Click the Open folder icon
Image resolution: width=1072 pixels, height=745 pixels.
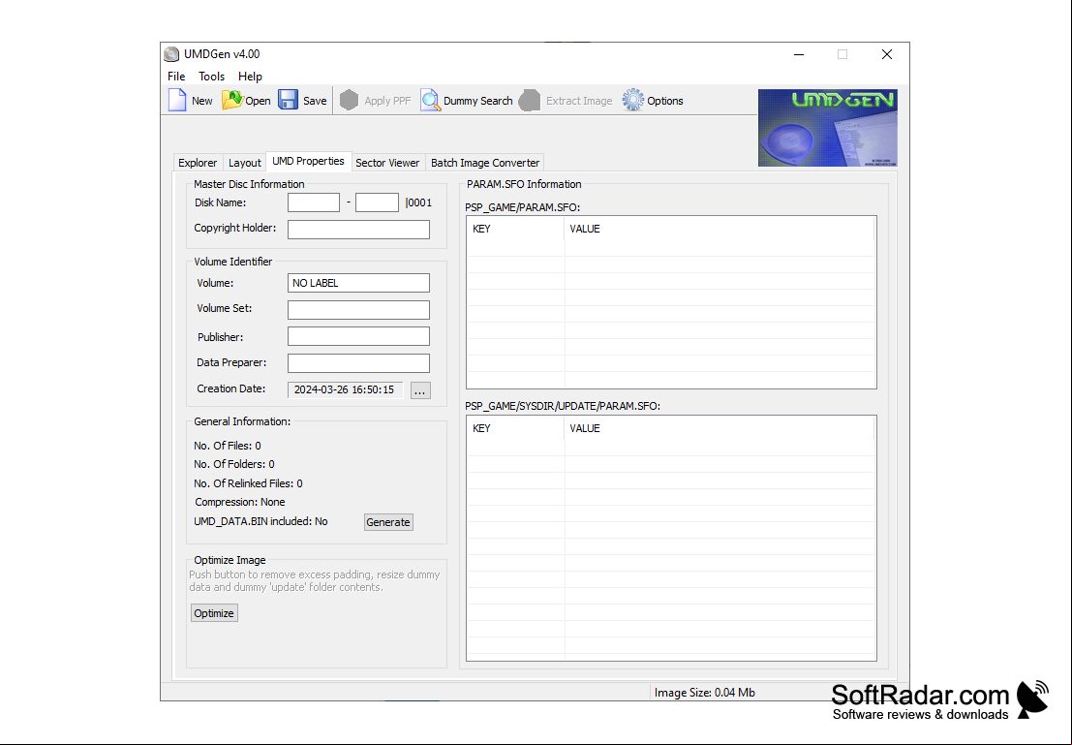pos(232,101)
